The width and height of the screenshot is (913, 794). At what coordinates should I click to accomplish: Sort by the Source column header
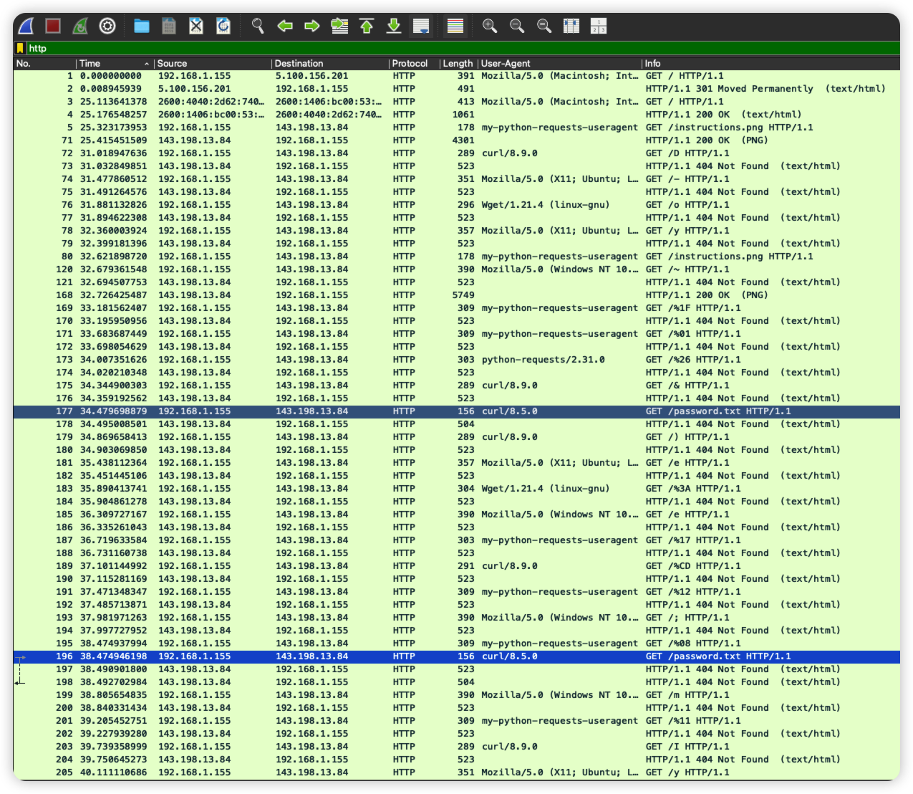point(213,64)
